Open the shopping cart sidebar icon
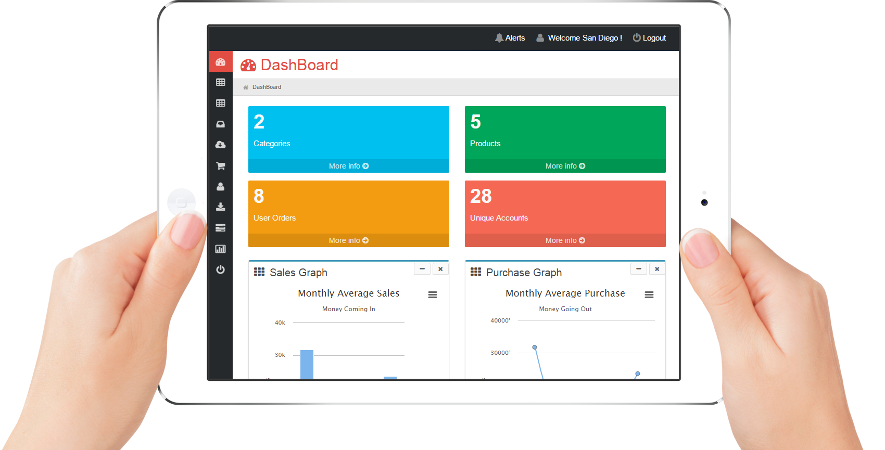 click(x=220, y=166)
